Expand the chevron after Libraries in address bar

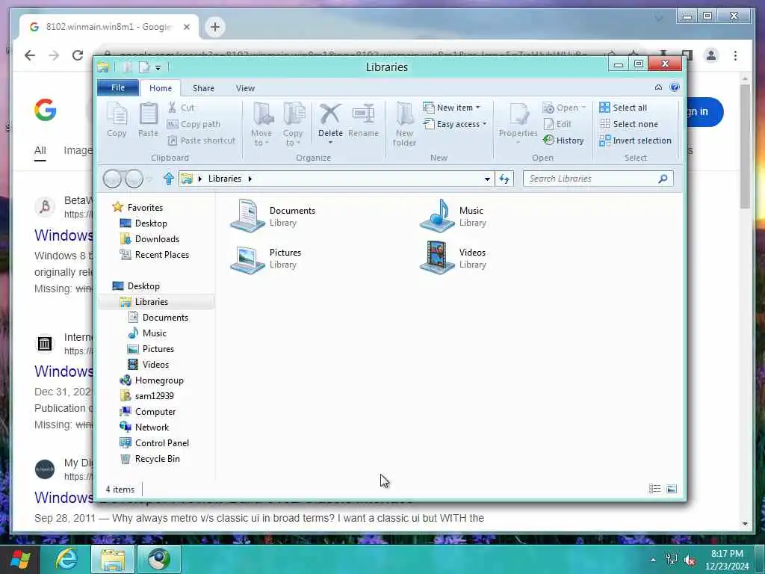(x=250, y=179)
